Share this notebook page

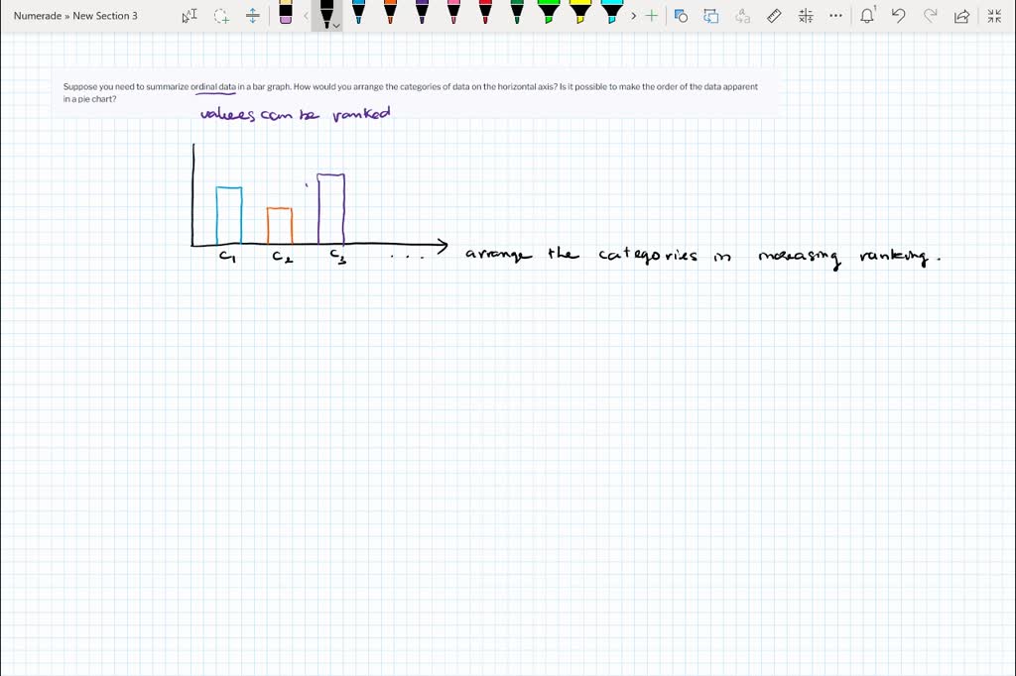tap(961, 16)
